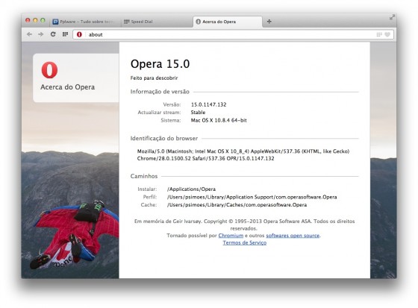Open the Chromium link
The image size is (418, 308).
[x=231, y=236]
